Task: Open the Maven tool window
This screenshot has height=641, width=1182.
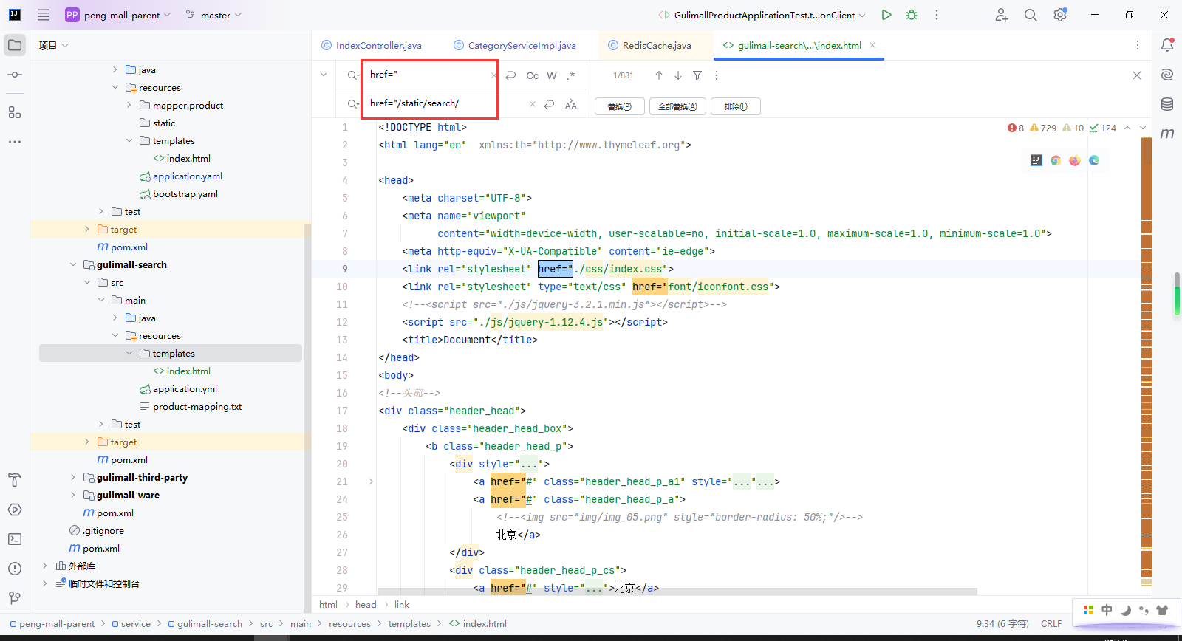Action: [x=1167, y=134]
